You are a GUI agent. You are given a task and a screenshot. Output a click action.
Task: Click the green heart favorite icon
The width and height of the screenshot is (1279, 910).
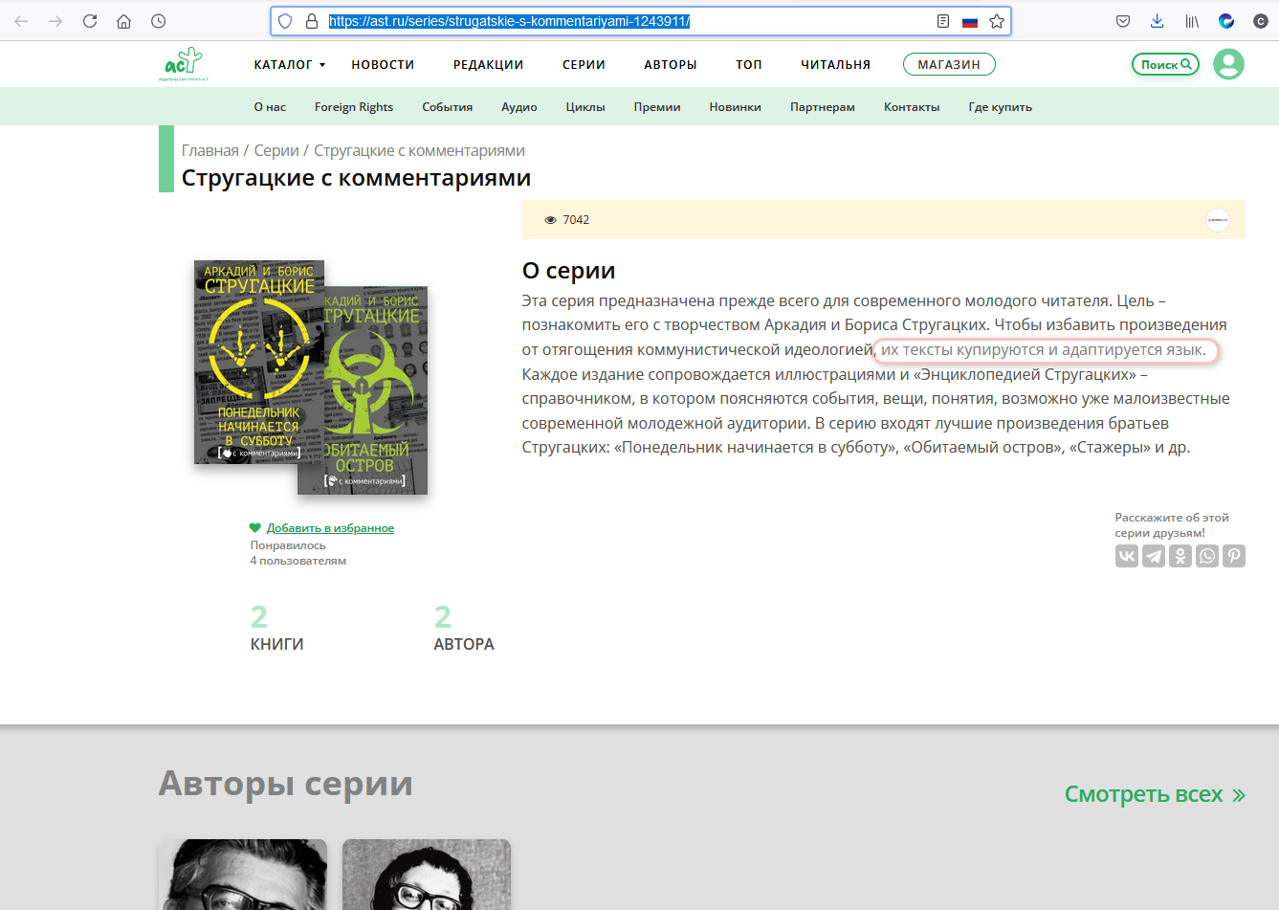pos(255,528)
